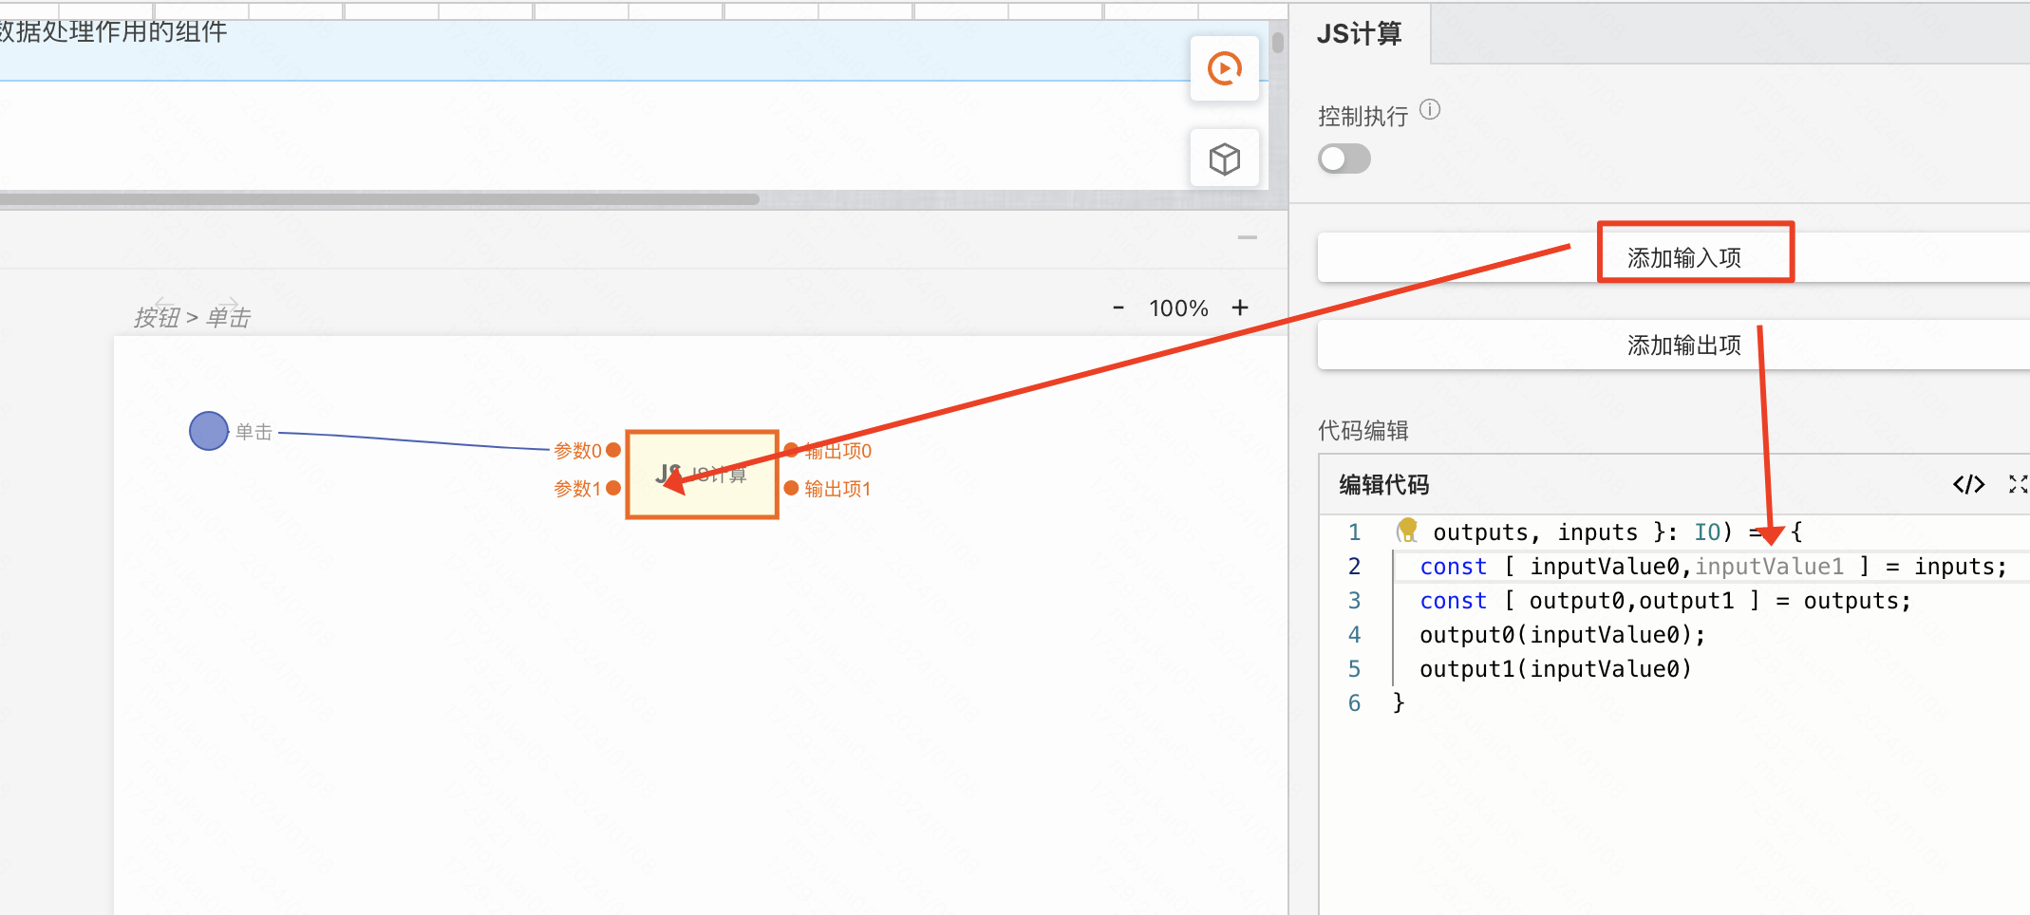The height and width of the screenshot is (915, 2030).
Task: Click the 输出项1 output port
Action: tap(791, 488)
